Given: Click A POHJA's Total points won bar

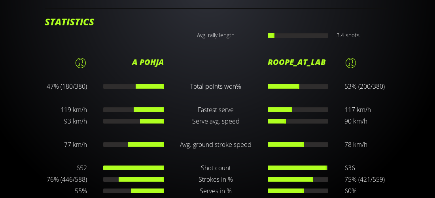Looking at the screenshot, I should click(x=134, y=86).
